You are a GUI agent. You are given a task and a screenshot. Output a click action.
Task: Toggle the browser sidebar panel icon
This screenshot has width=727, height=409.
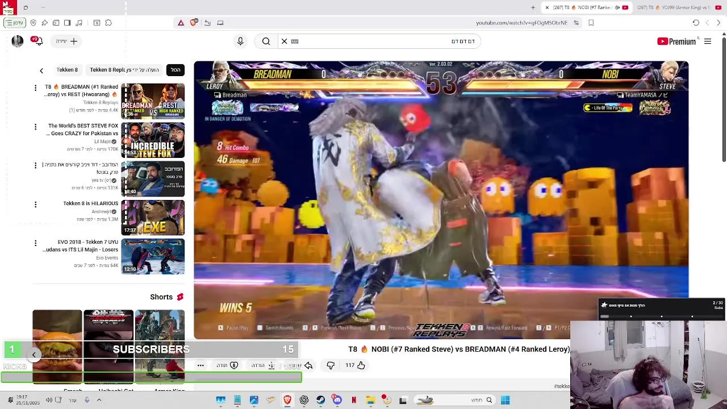[68, 23]
